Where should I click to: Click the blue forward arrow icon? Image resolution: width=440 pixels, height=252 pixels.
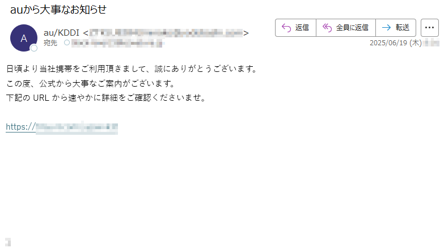[x=386, y=28]
